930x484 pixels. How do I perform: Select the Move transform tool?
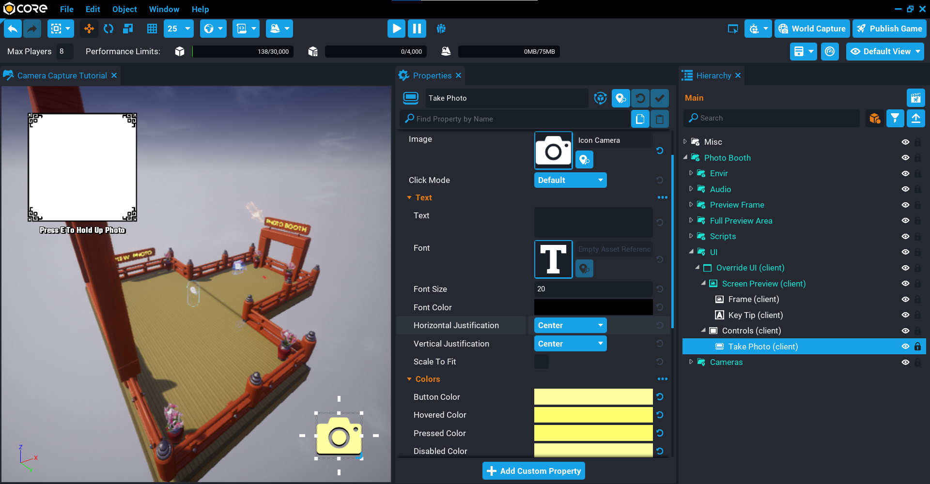click(89, 29)
